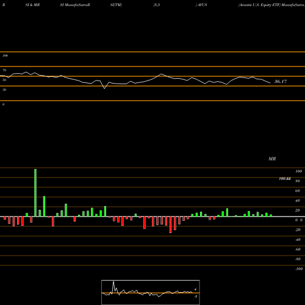Select the deepest red MR bar
The image size is (305, 305).
171,224
